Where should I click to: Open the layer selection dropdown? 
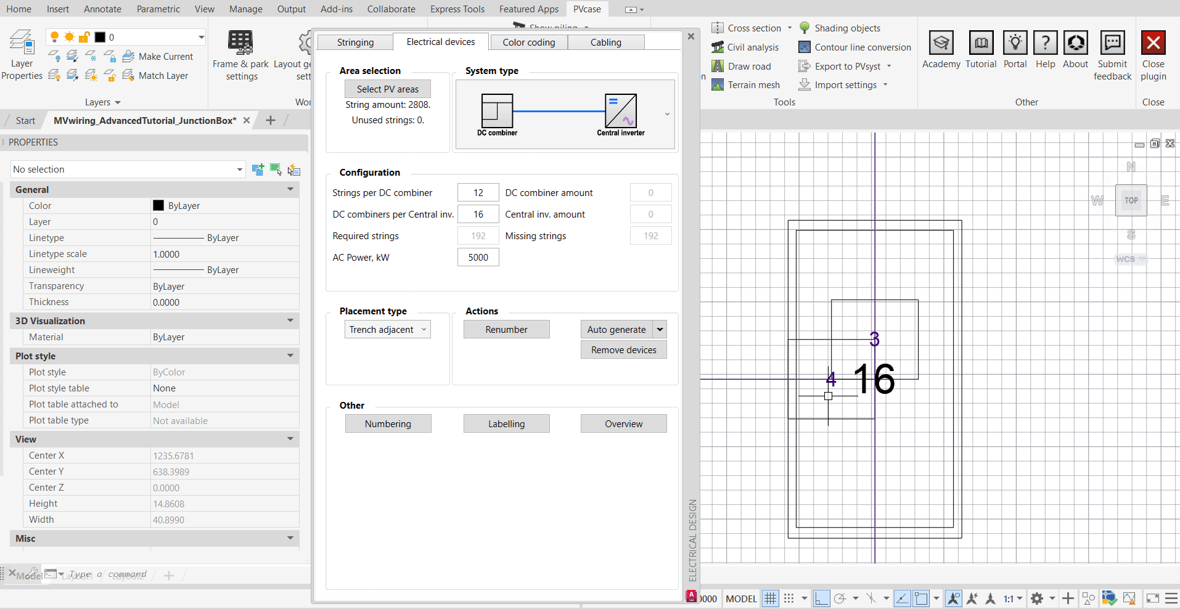click(x=201, y=37)
